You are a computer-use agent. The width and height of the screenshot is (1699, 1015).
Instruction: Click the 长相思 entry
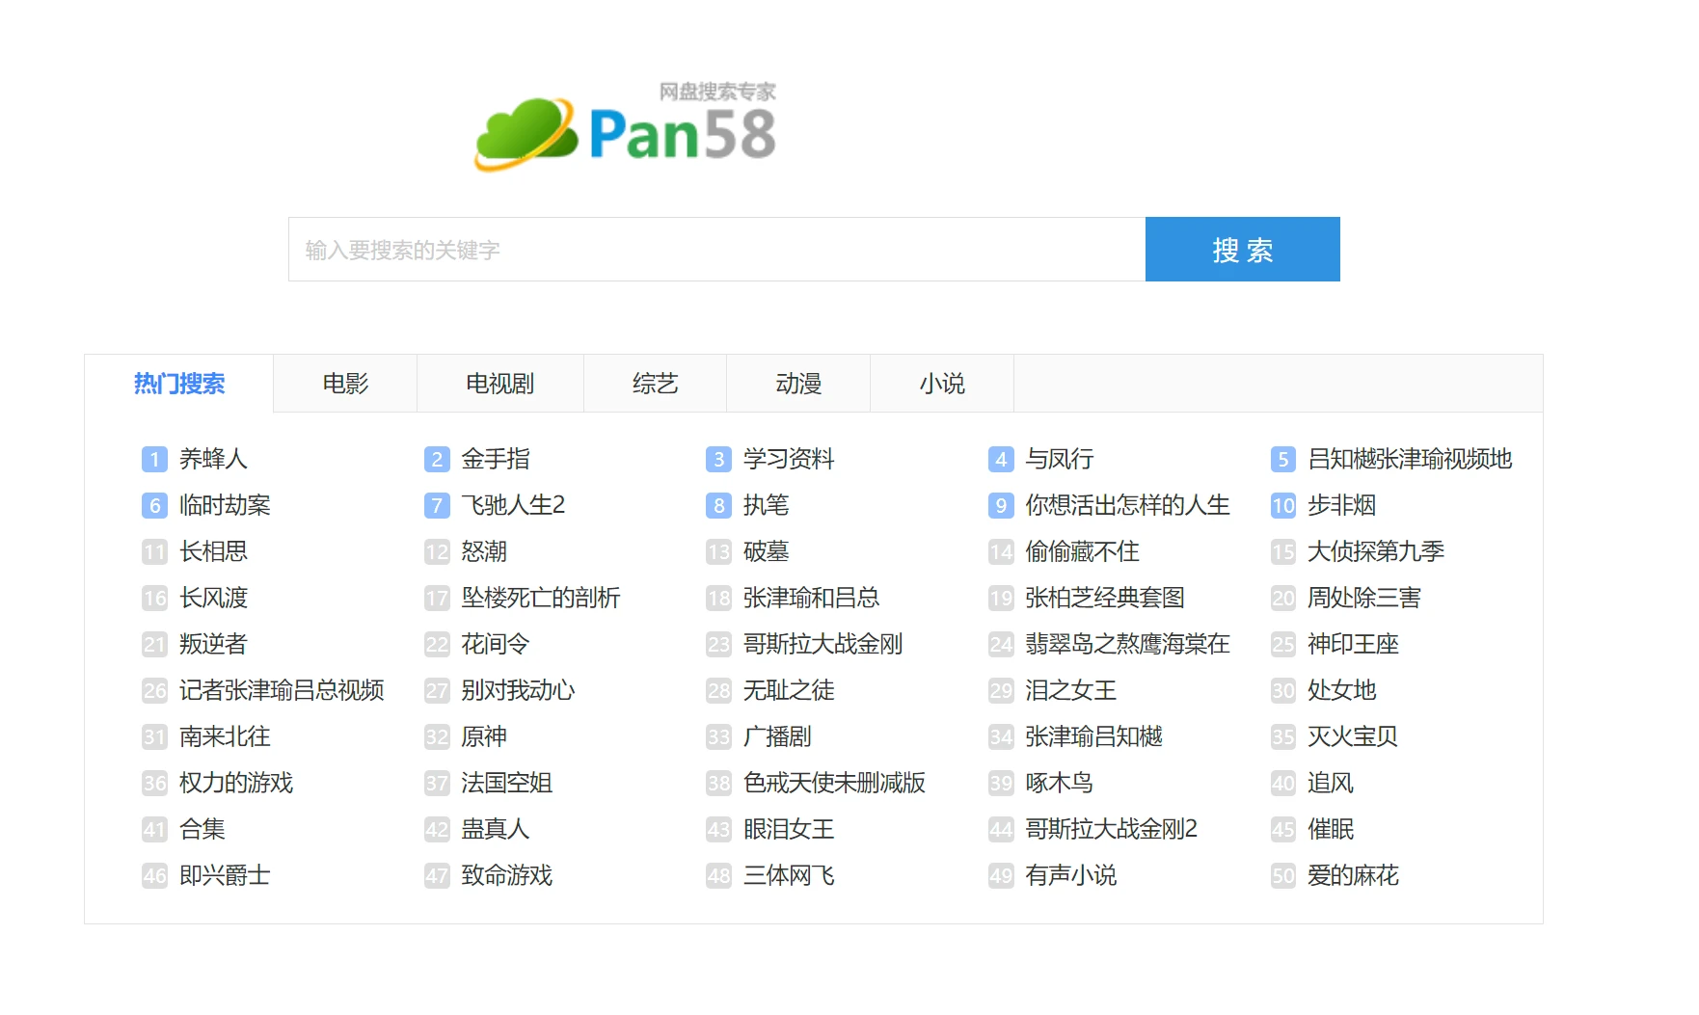tap(213, 551)
